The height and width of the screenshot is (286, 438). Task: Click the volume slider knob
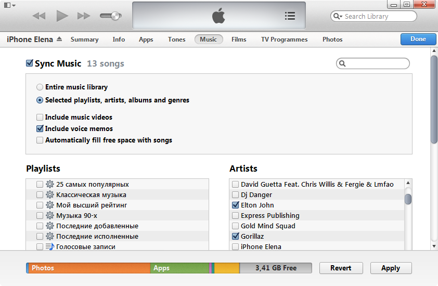(x=115, y=16)
